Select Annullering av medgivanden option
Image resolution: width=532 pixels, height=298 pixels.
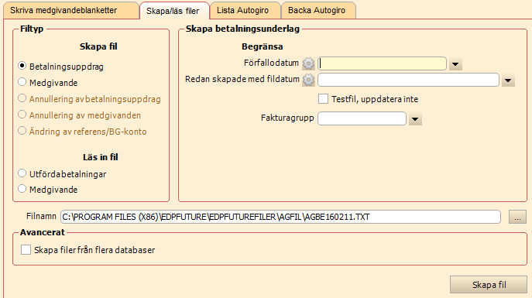(22, 115)
